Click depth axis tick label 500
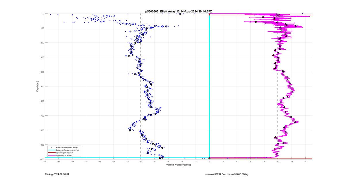 pos(42,86)
